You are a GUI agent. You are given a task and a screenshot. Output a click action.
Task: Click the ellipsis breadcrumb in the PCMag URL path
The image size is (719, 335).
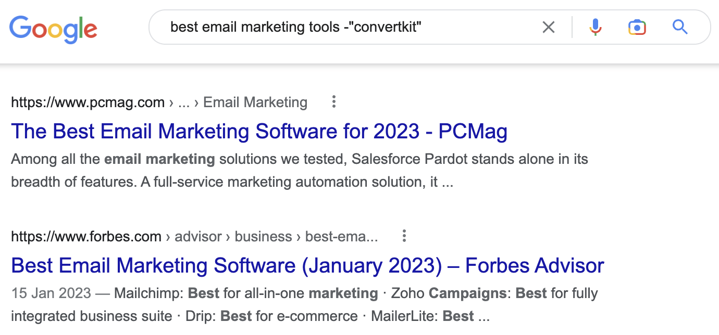(183, 102)
